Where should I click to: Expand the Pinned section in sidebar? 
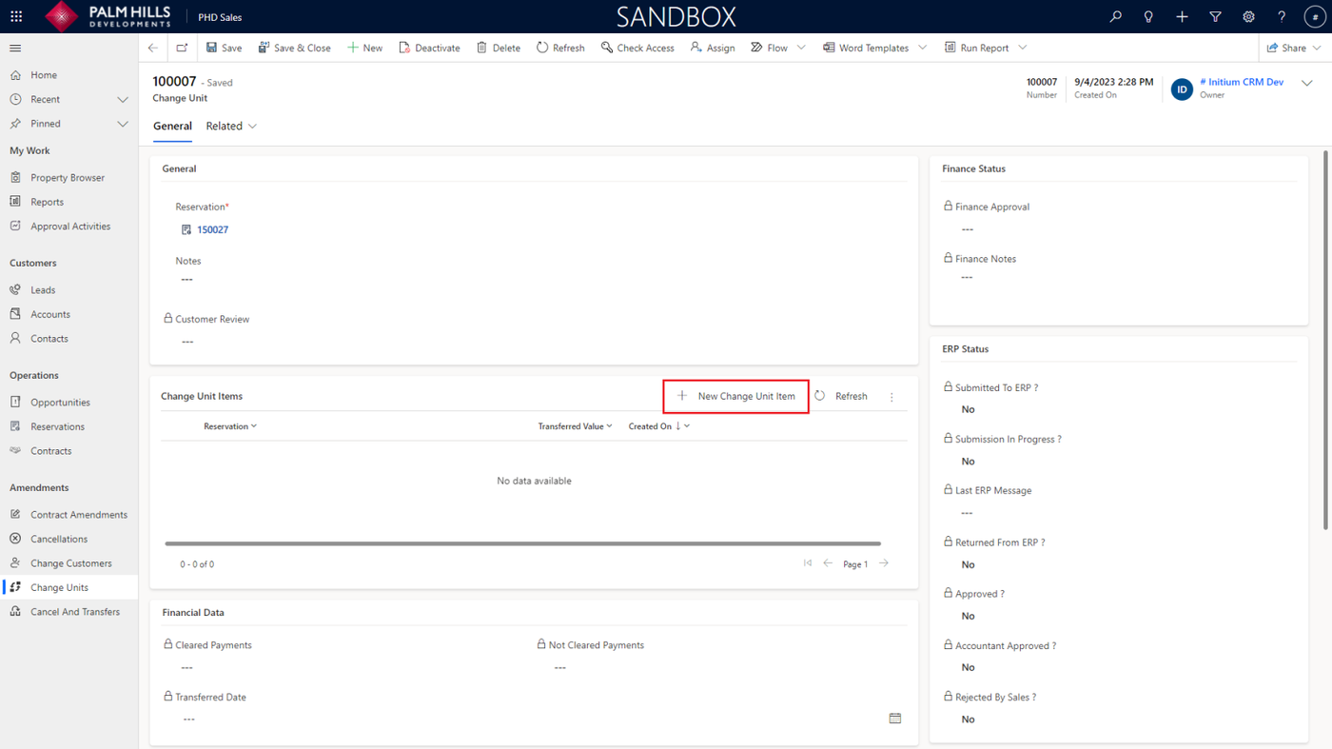(123, 124)
